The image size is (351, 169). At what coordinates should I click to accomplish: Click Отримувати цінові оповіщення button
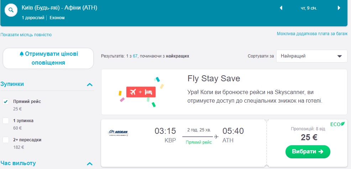pyautogui.click(x=48, y=58)
